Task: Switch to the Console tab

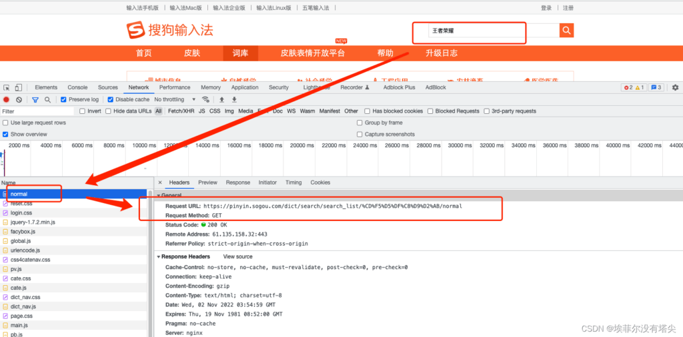Action: pyautogui.click(x=77, y=87)
